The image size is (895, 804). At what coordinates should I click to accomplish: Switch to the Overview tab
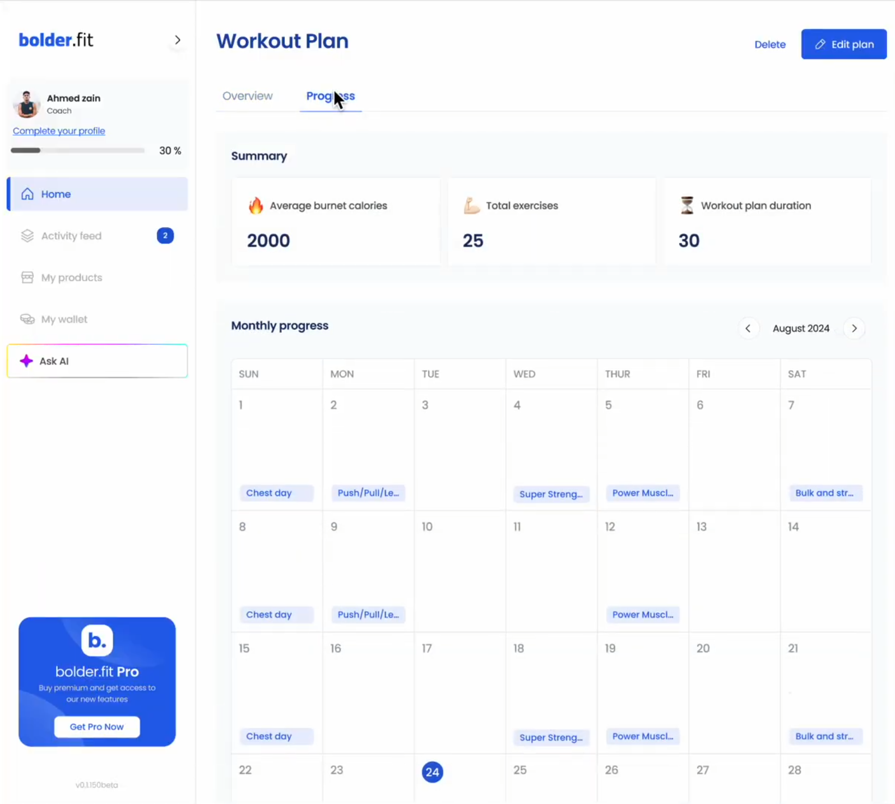click(x=247, y=96)
